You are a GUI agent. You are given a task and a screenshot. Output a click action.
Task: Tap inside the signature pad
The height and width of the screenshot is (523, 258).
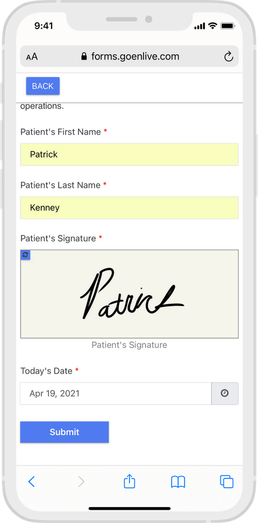(130, 294)
